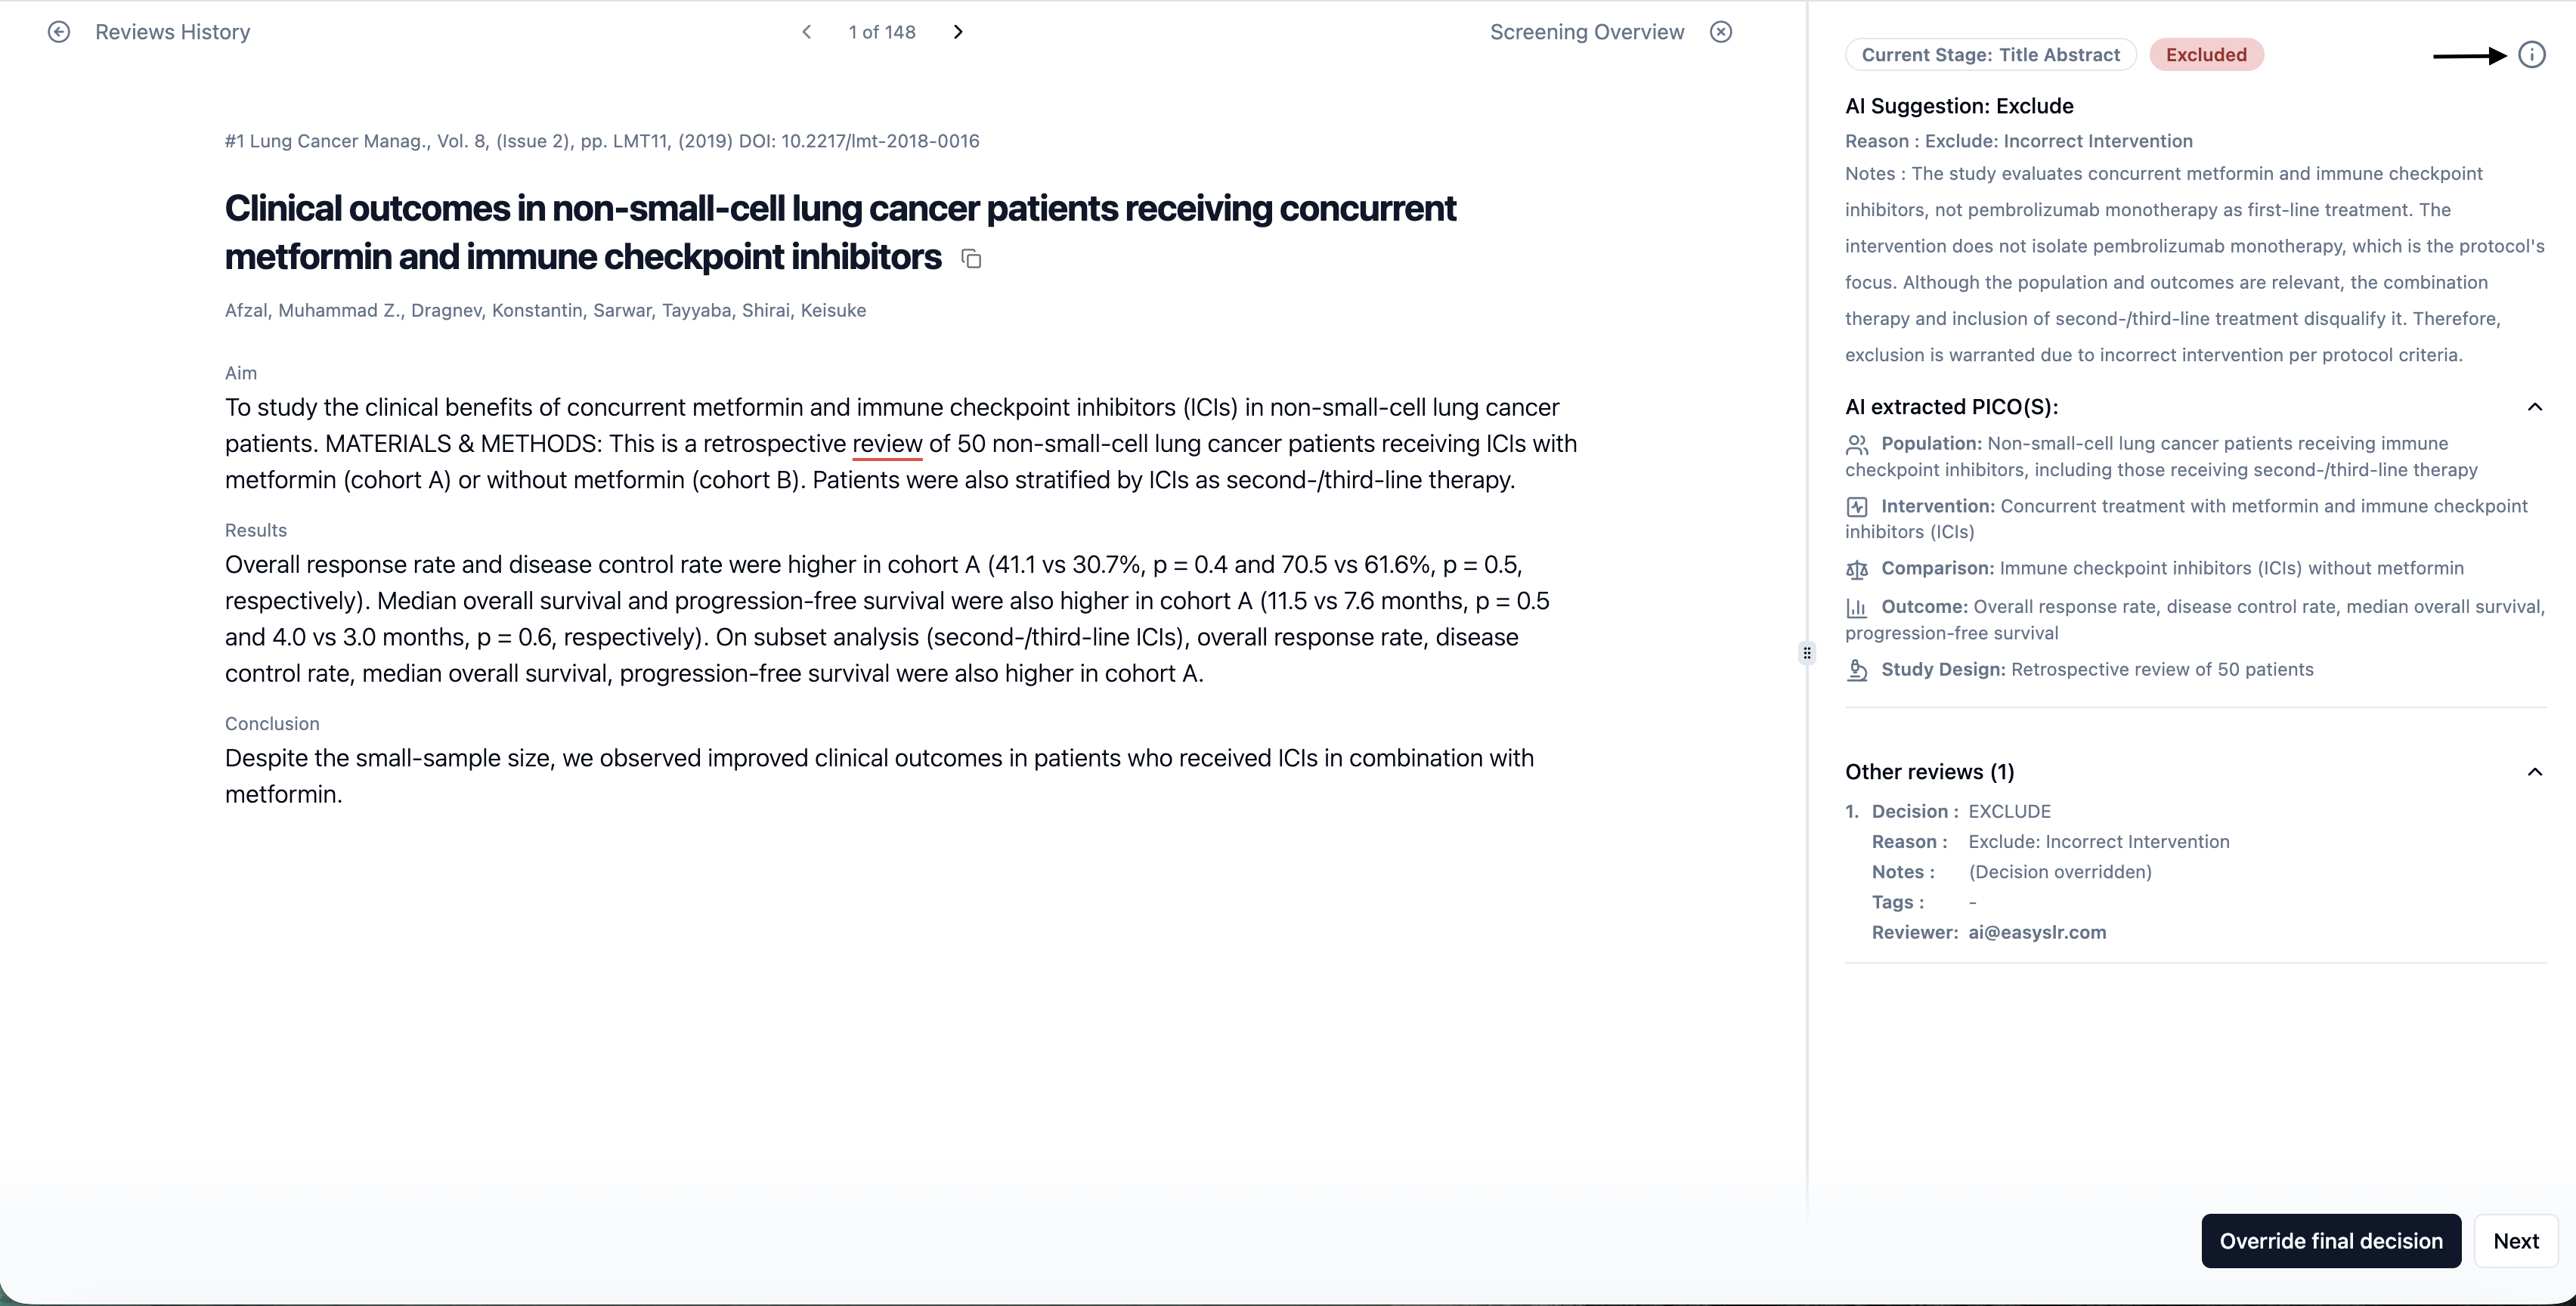Click the Outcome bar chart icon
2576x1306 pixels.
click(x=1856, y=607)
